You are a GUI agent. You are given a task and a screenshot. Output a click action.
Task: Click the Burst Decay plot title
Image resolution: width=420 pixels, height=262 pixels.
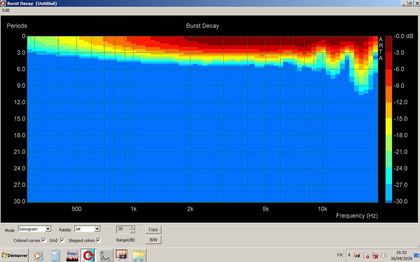coord(202,26)
